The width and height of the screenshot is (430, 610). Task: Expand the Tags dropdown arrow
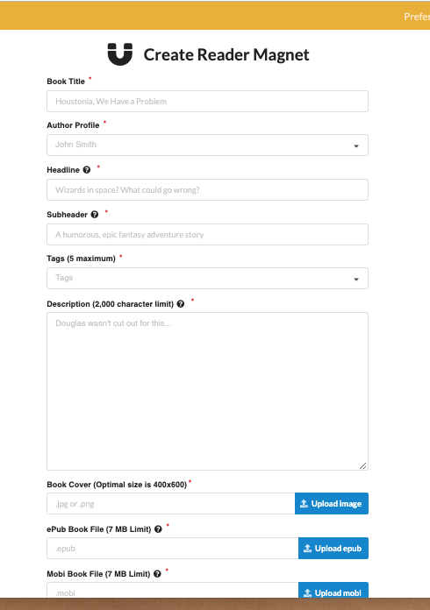(356, 279)
